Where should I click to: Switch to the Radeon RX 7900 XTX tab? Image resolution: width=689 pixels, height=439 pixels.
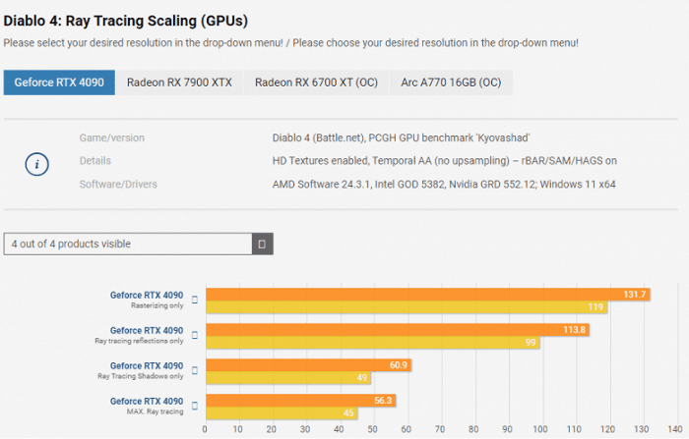click(x=179, y=82)
